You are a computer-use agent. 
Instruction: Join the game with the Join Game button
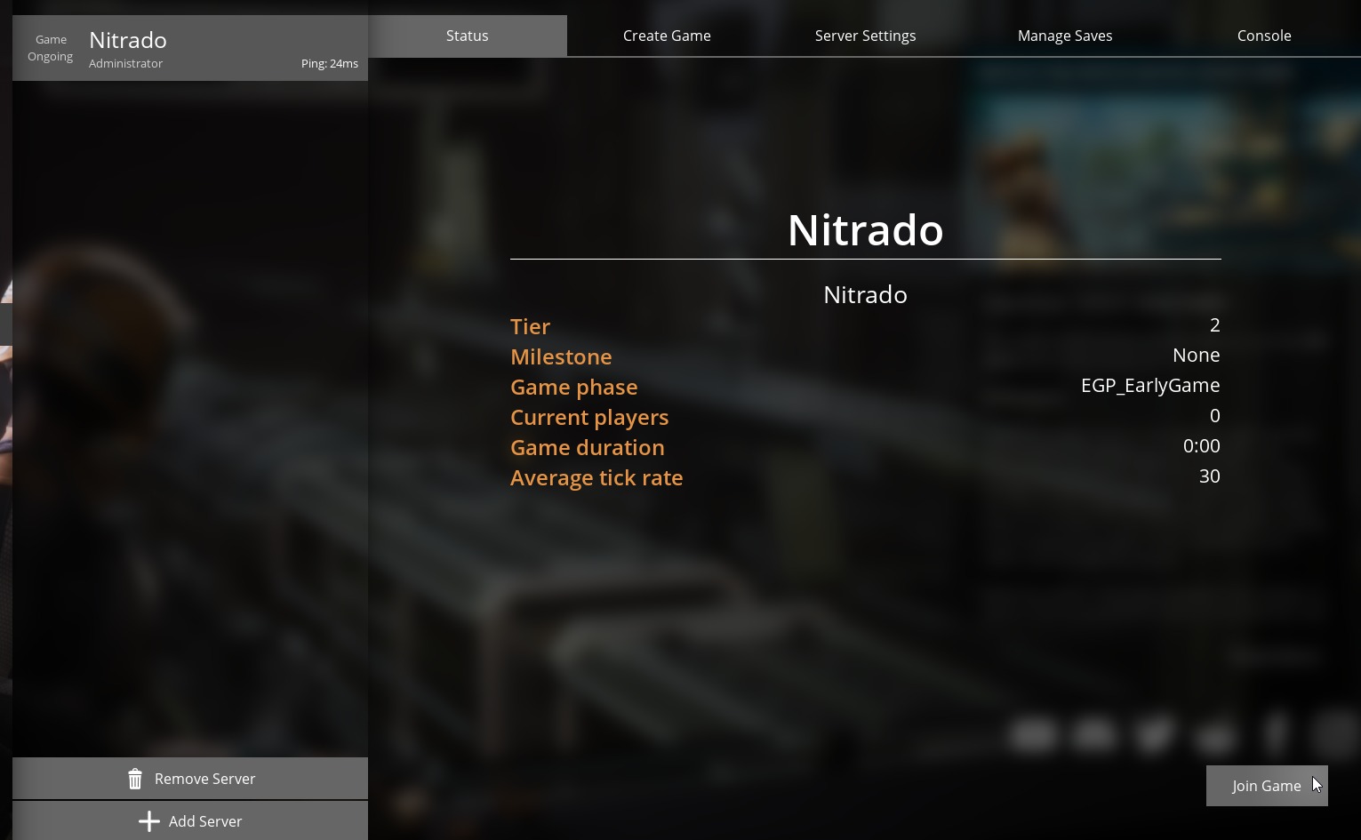[1267, 786]
